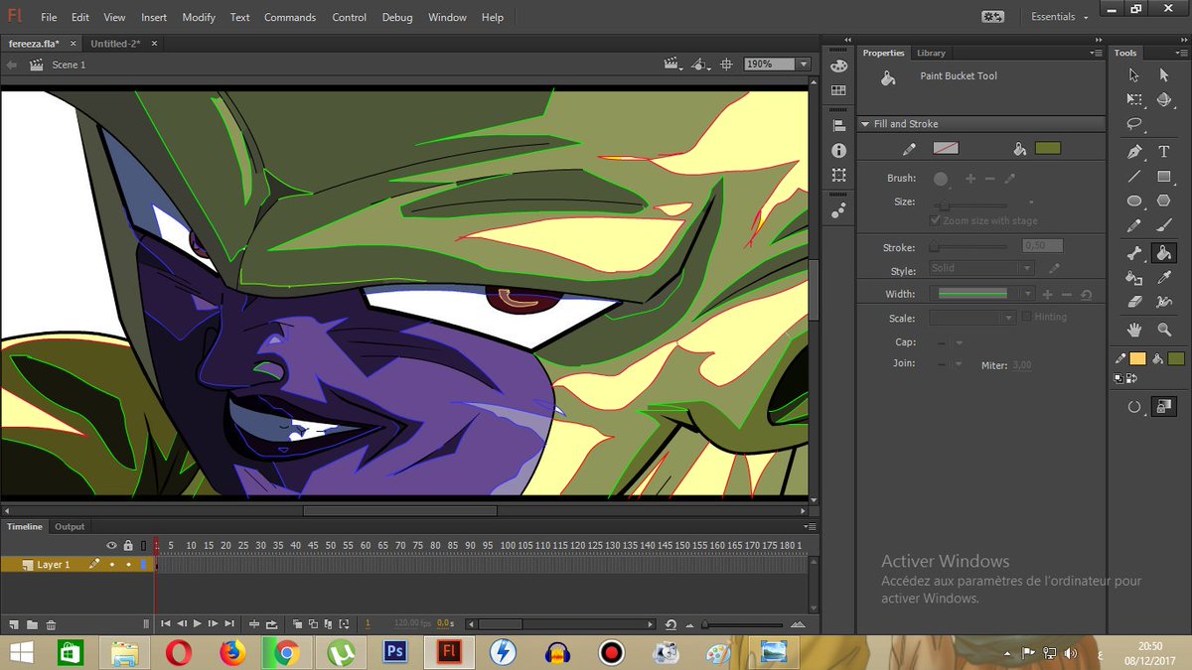The height and width of the screenshot is (670, 1192).
Task: Open the Edit Symbols dropdown
Action: [x=701, y=65]
